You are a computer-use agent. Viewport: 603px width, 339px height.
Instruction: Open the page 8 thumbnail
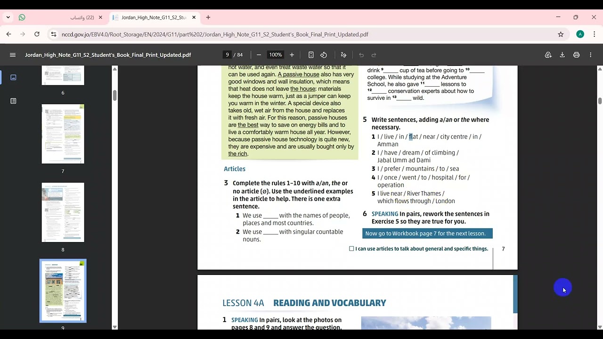63,212
